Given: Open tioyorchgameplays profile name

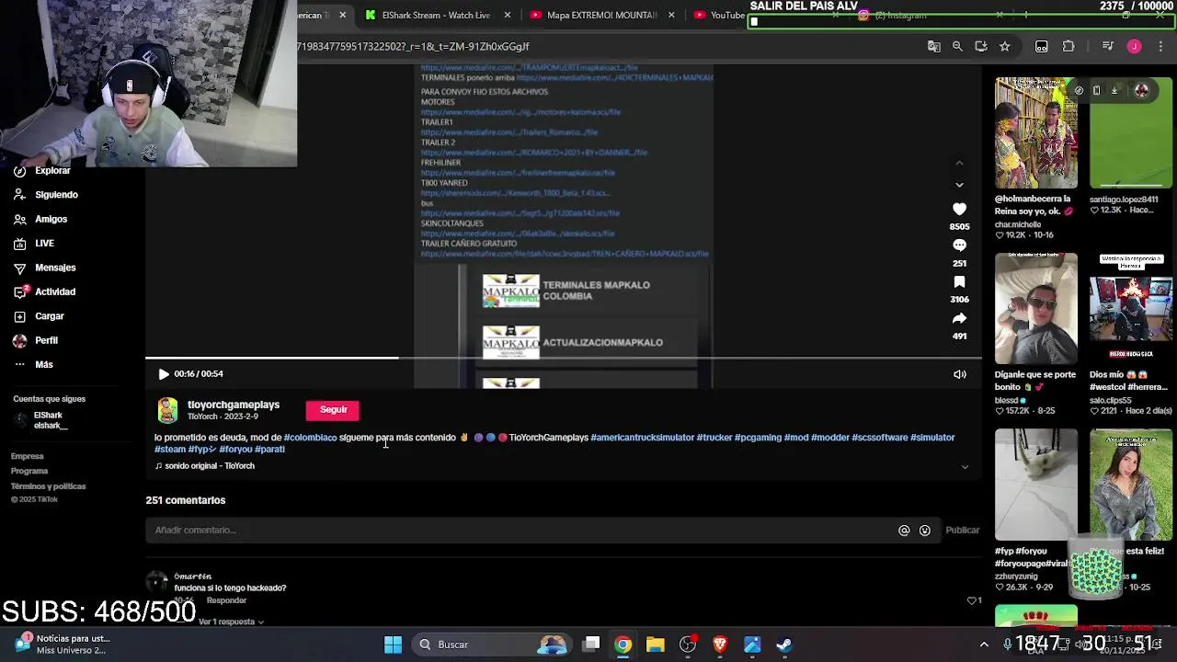Looking at the screenshot, I should [234, 405].
